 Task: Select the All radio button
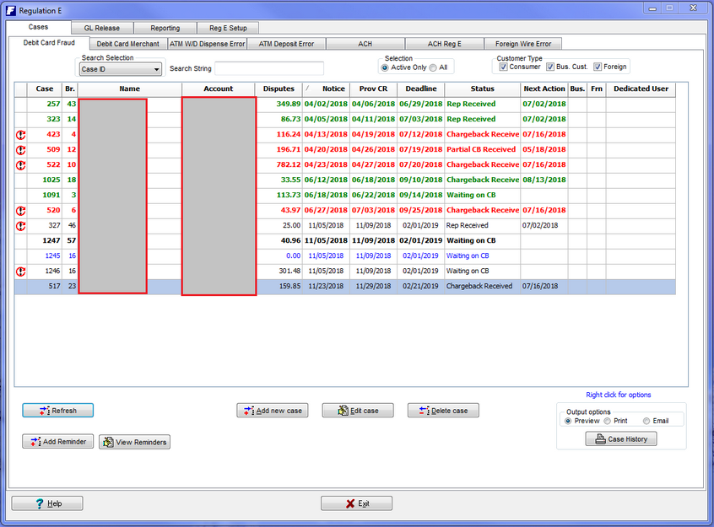pos(433,67)
